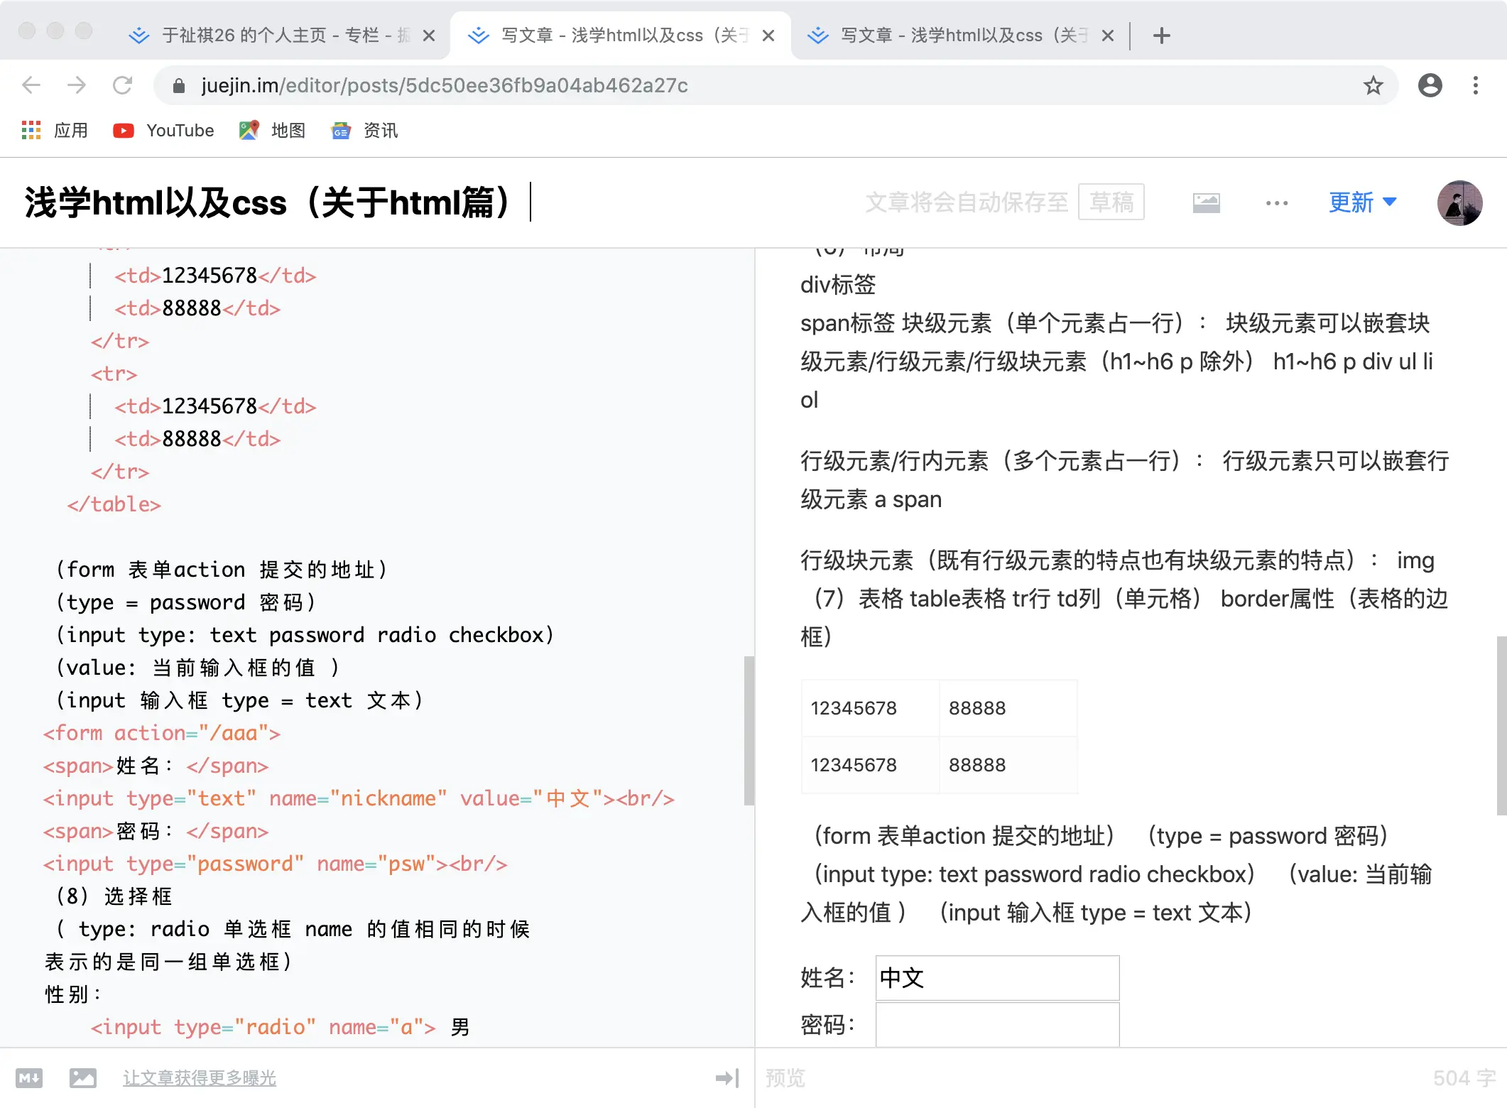Open the three-dots more options menu
The image size is (1507, 1108).
[1276, 203]
